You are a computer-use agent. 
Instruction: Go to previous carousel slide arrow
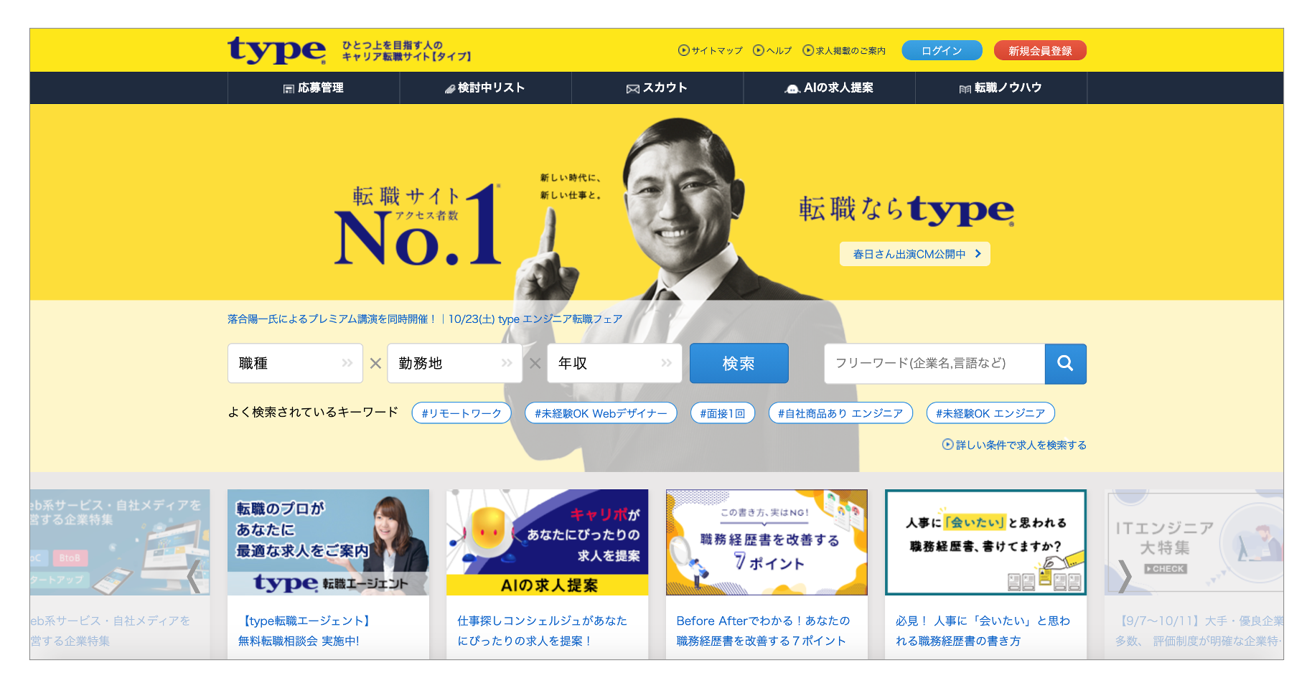click(x=192, y=576)
